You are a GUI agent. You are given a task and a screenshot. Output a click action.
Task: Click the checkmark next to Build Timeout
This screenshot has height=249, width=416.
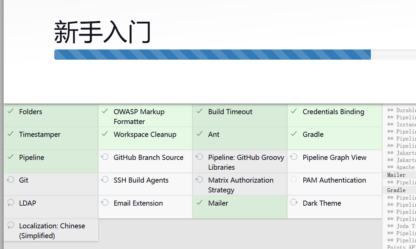click(200, 111)
